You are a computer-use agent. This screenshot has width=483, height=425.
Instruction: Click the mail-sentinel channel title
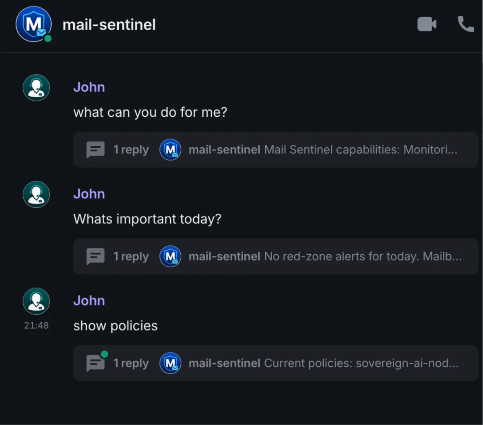pyautogui.click(x=109, y=25)
